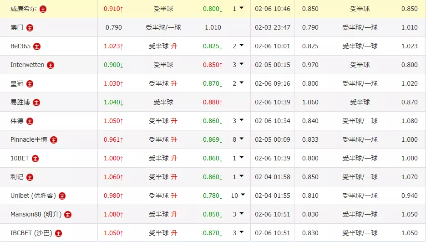This screenshot has height=242, width=426.
Task: Open the dropdown arrow beside Unibet's 10 changes
Action: (x=243, y=195)
